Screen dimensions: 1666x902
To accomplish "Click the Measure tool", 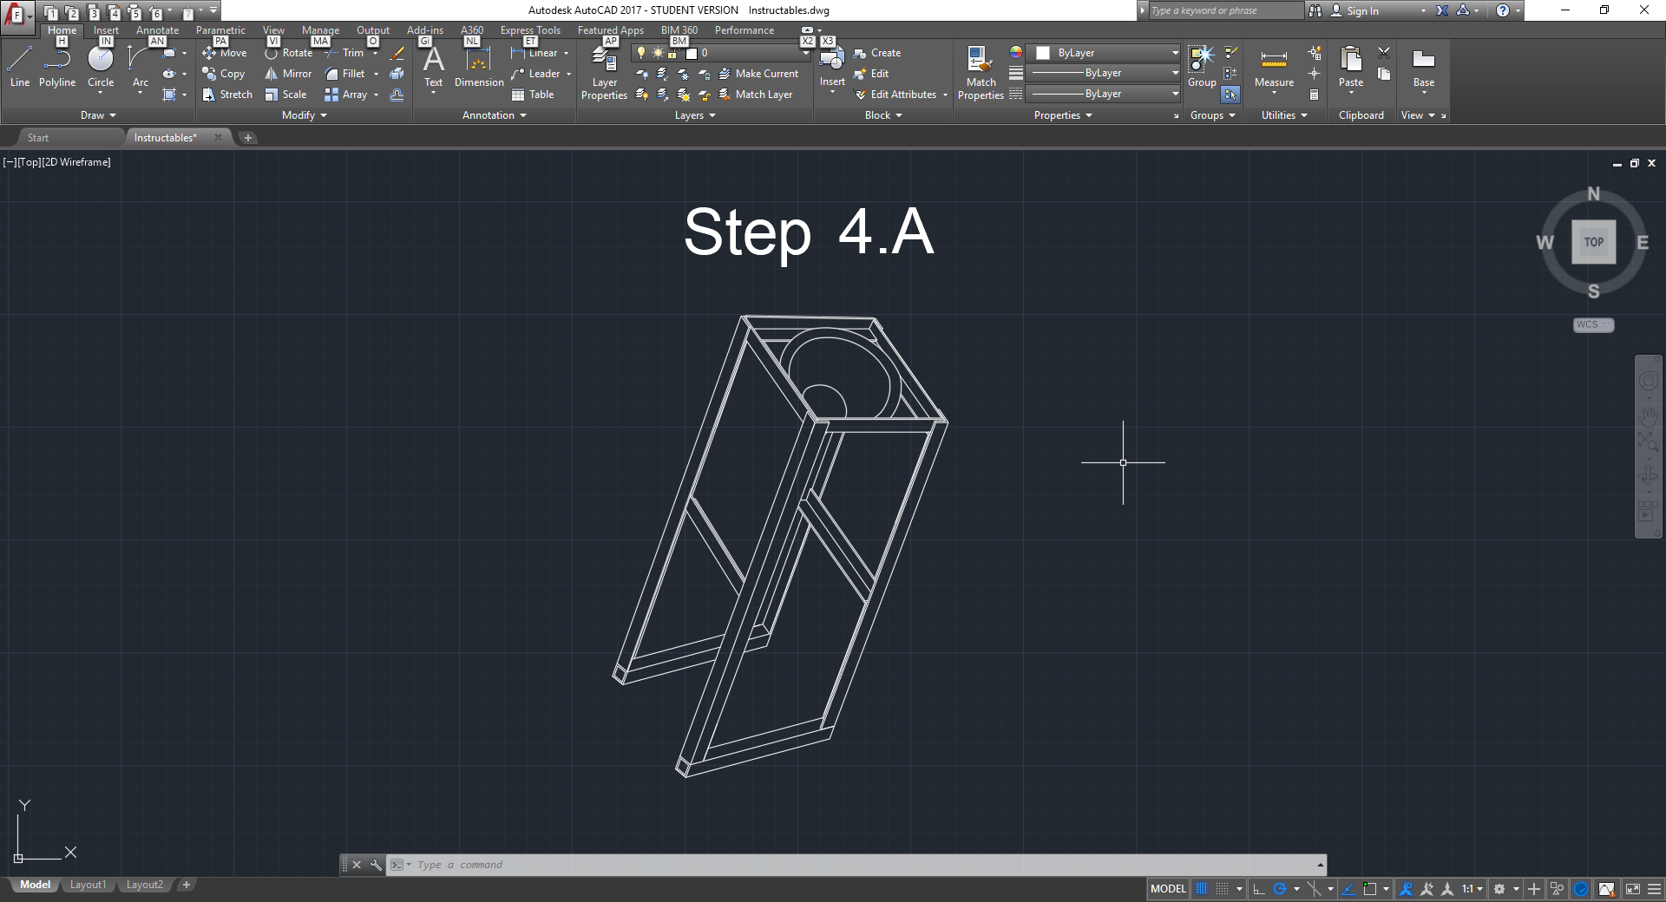I will (1274, 67).
